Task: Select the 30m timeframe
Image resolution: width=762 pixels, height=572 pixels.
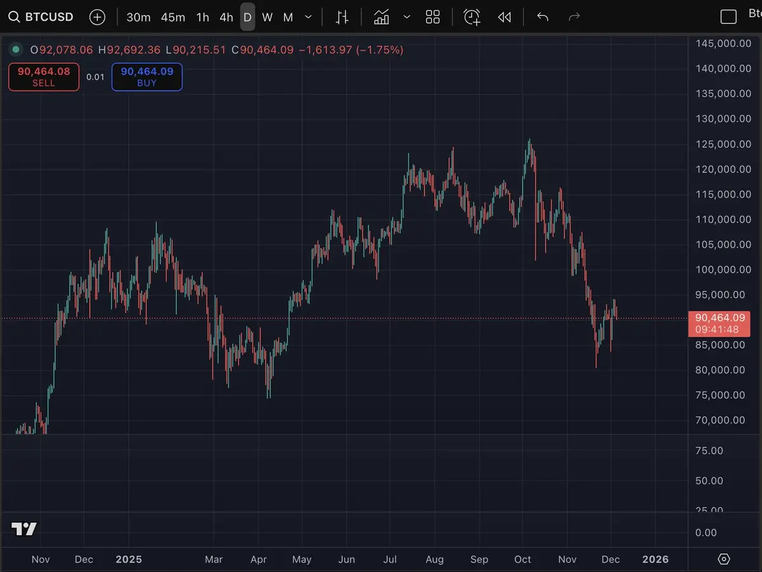Action: 138,17
